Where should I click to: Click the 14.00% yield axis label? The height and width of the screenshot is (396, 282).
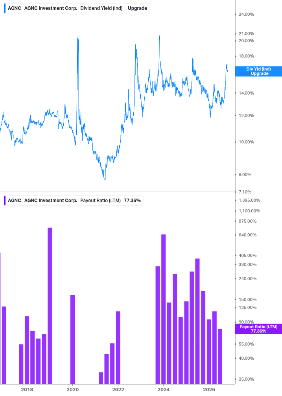(246, 93)
